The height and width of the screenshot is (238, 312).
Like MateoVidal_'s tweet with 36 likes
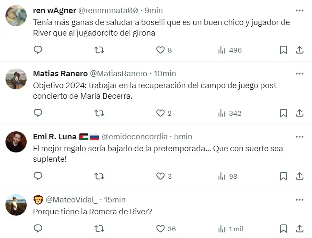[160, 229]
